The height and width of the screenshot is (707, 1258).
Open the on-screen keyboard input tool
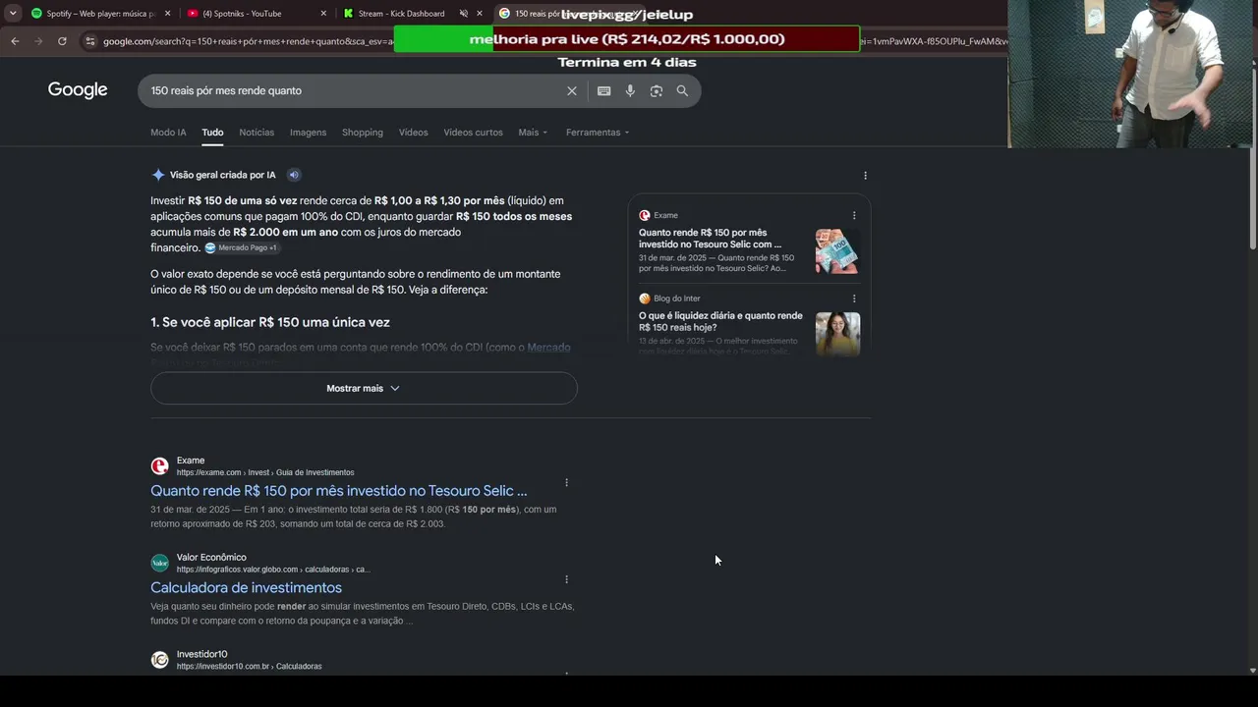604,91
